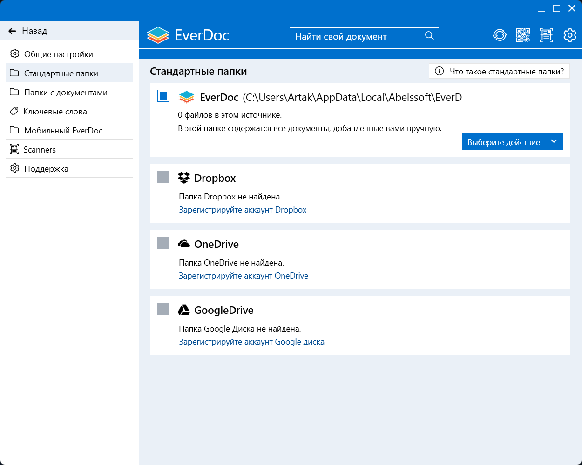Open 'Мобильный EverDoc' settings section
Screen dimensions: 582x465
tap(63, 131)
